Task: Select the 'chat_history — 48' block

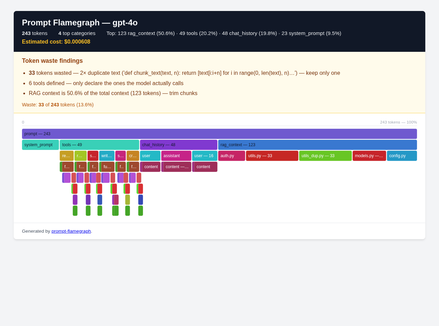Action: pos(179,145)
